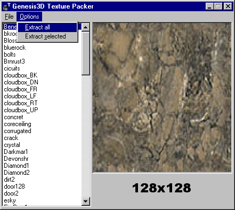Viewport: 235px width, 210px height.
Task: Close the open Options menu
Action: 29,17
